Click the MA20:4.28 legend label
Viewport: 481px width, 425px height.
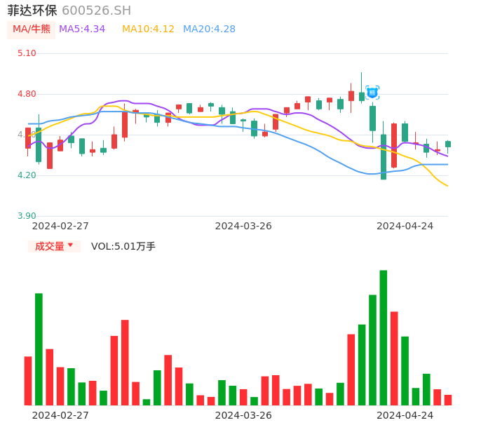[x=209, y=29]
